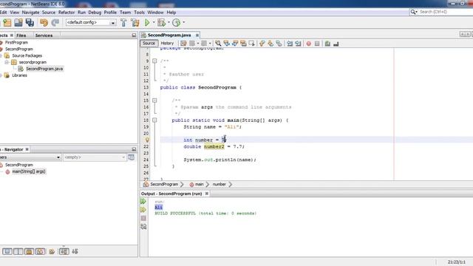
Task: Switch to the Files tab
Action: pos(21,35)
